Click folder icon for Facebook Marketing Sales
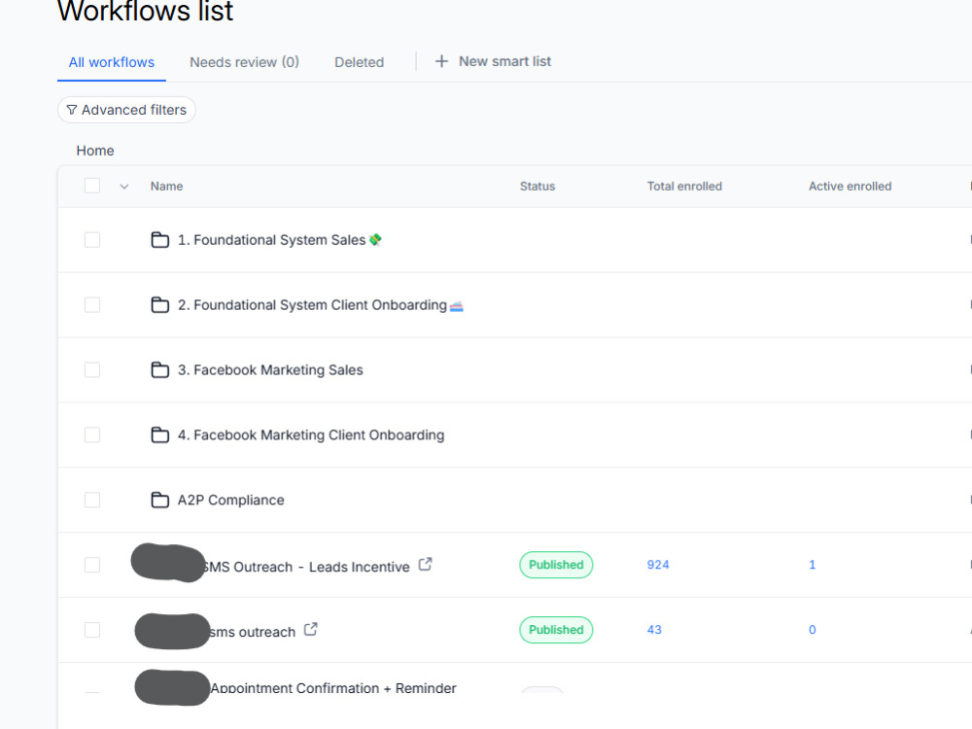Viewport: 972px width, 729px height. 160,370
